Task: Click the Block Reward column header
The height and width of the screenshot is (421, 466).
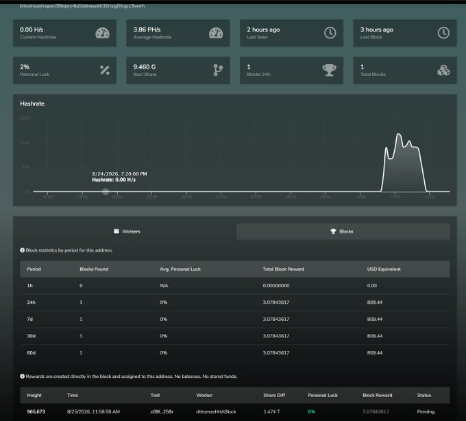Action: click(x=378, y=395)
